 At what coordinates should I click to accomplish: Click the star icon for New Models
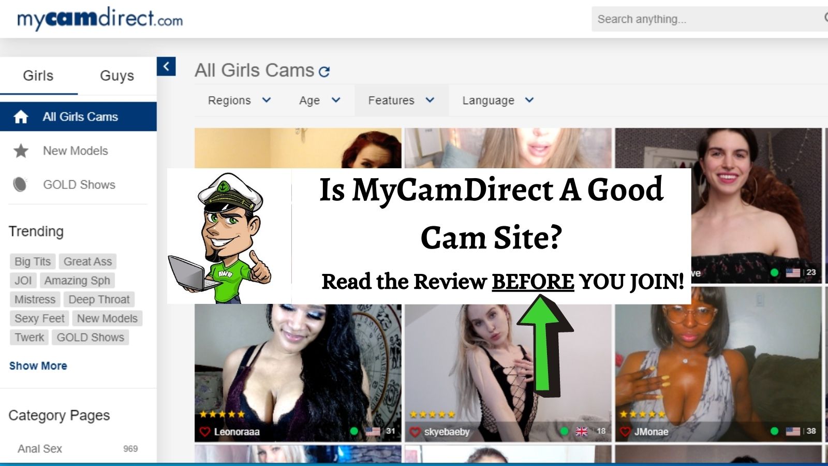tap(21, 151)
